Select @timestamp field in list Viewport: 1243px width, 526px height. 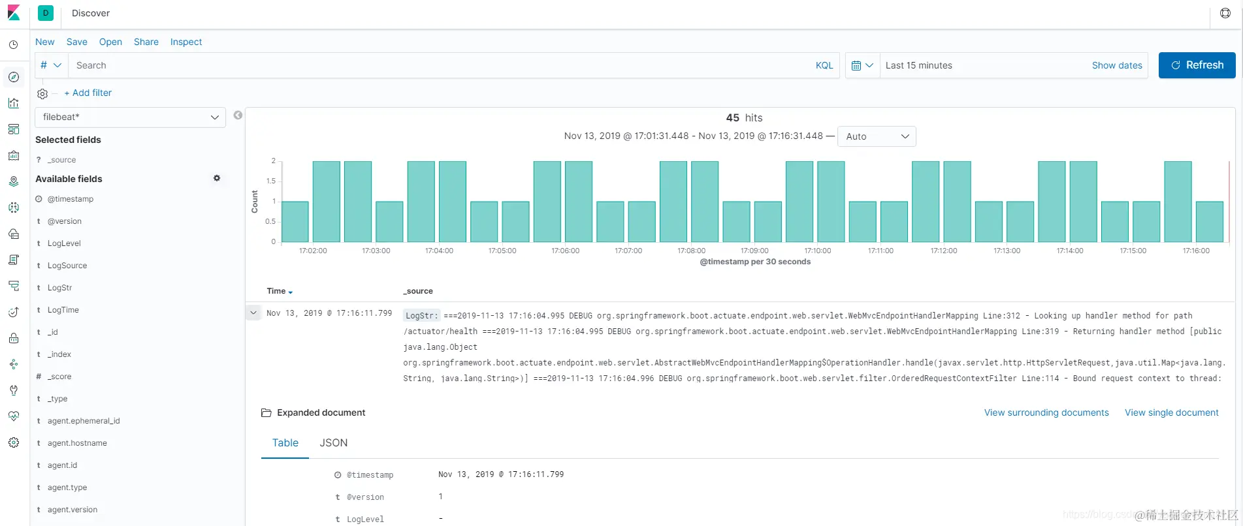(70, 199)
